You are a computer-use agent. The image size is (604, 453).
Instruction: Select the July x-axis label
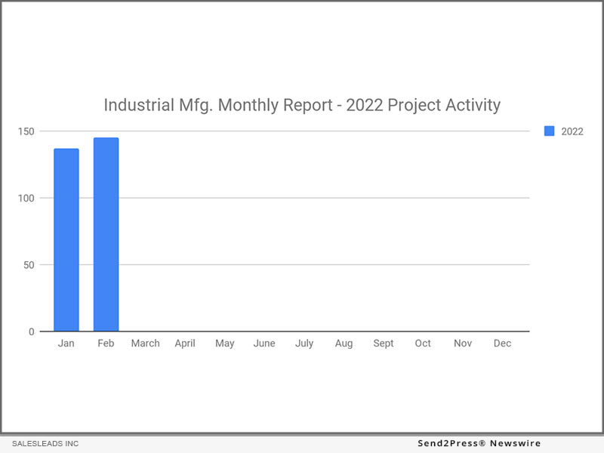pos(304,344)
